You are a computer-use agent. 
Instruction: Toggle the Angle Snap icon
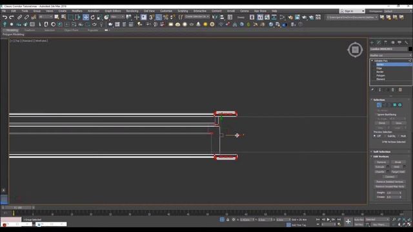[x=159, y=17]
